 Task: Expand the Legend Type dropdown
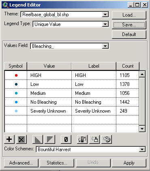coord(105,24)
